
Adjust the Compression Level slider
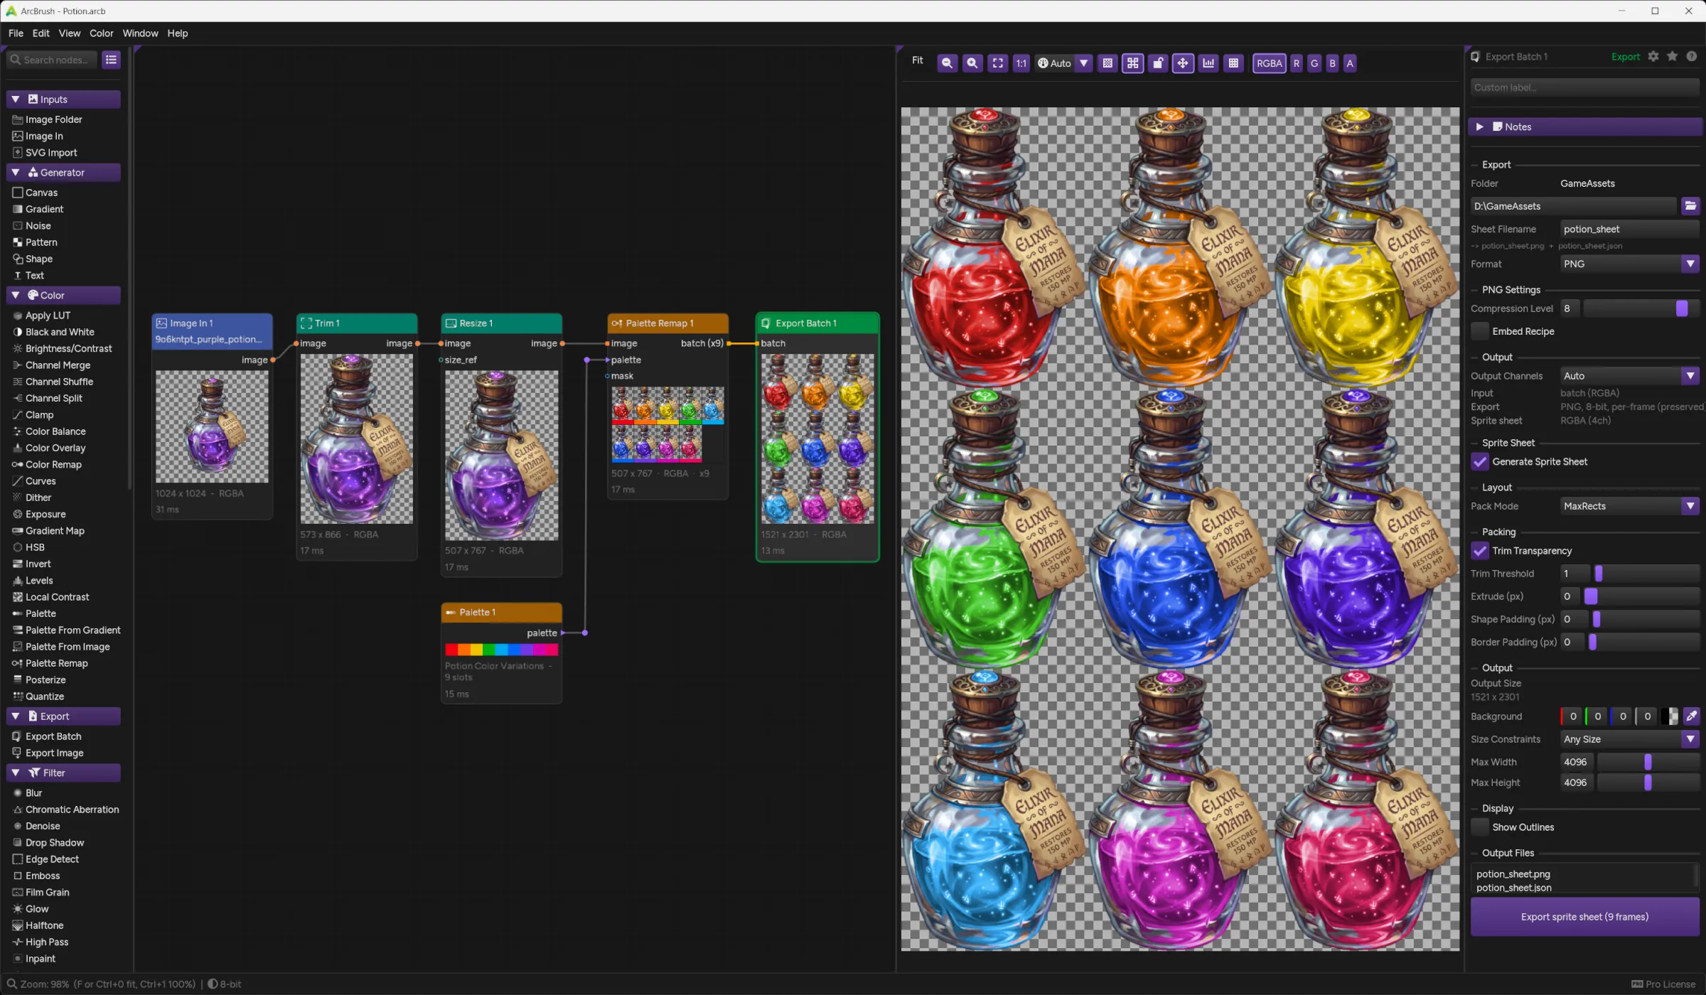1641,308
